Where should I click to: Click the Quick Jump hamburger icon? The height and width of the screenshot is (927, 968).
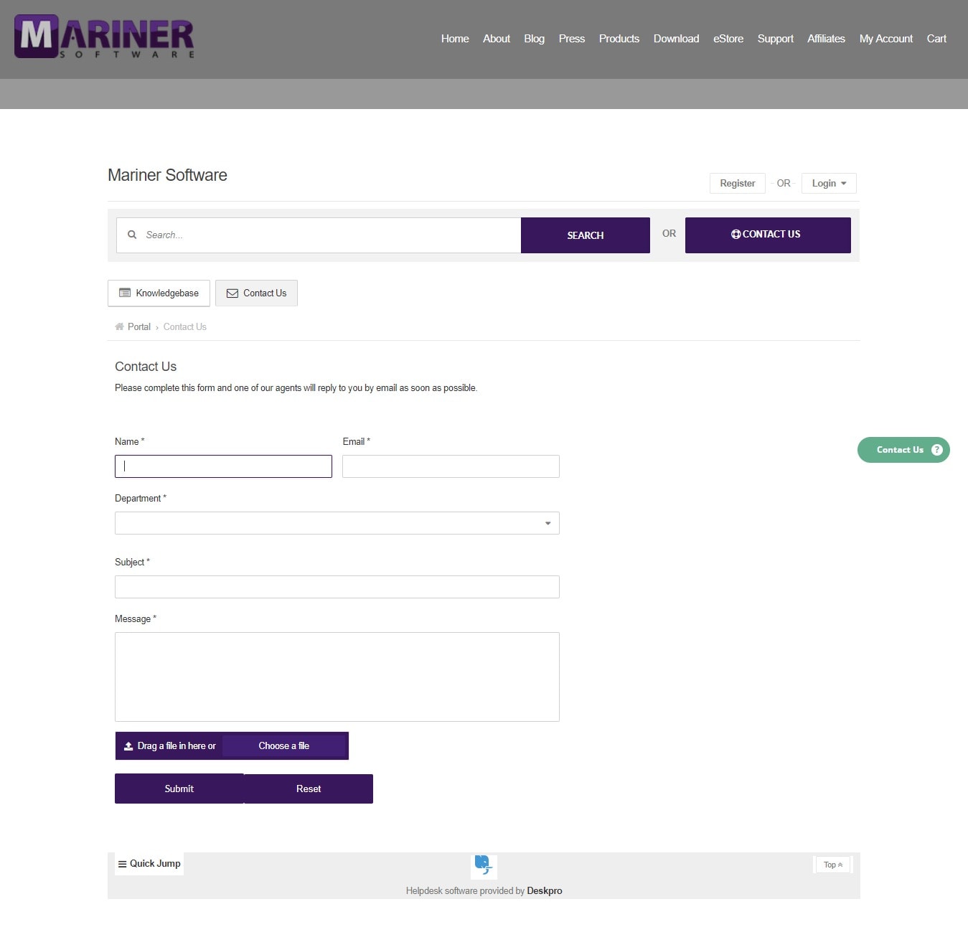pos(123,864)
